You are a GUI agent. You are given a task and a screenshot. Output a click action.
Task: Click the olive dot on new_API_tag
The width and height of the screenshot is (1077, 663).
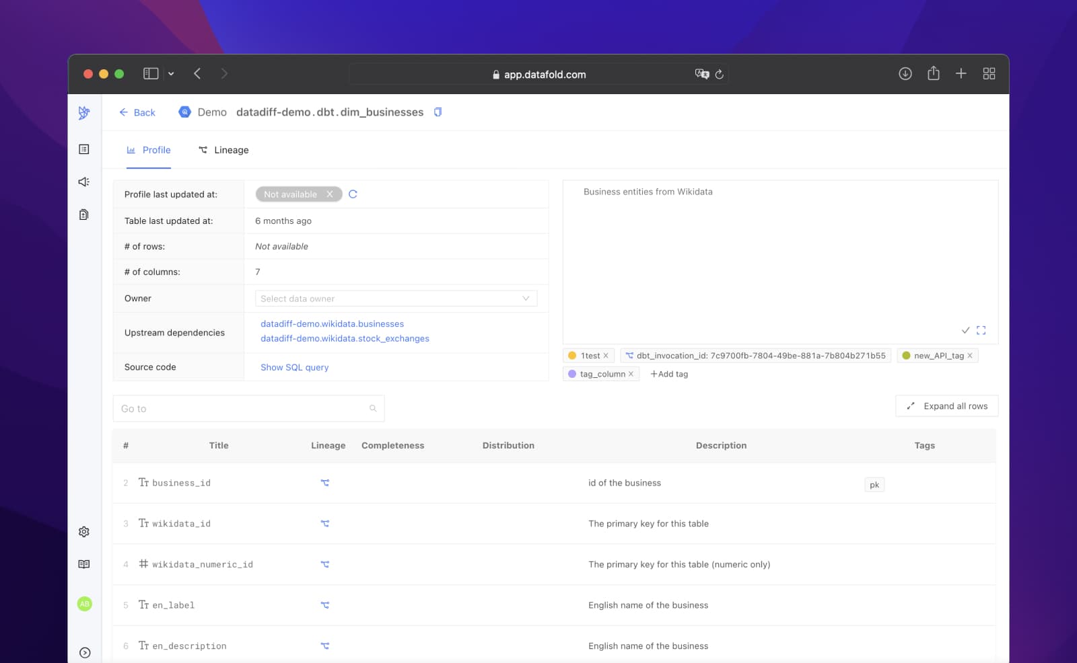906,356
